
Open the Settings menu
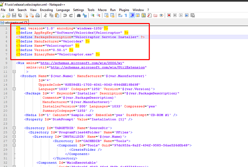78,10
